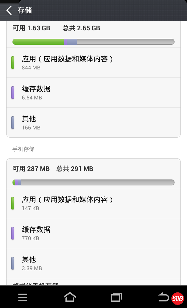Tap the purple swatch beside 770 KB cache
The image size is (187, 308).
pos(13,233)
